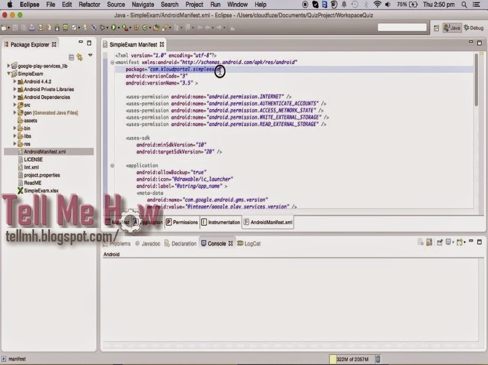
Task: Click the Wi-Fi icon in menu bar
Action: pos(377,4)
